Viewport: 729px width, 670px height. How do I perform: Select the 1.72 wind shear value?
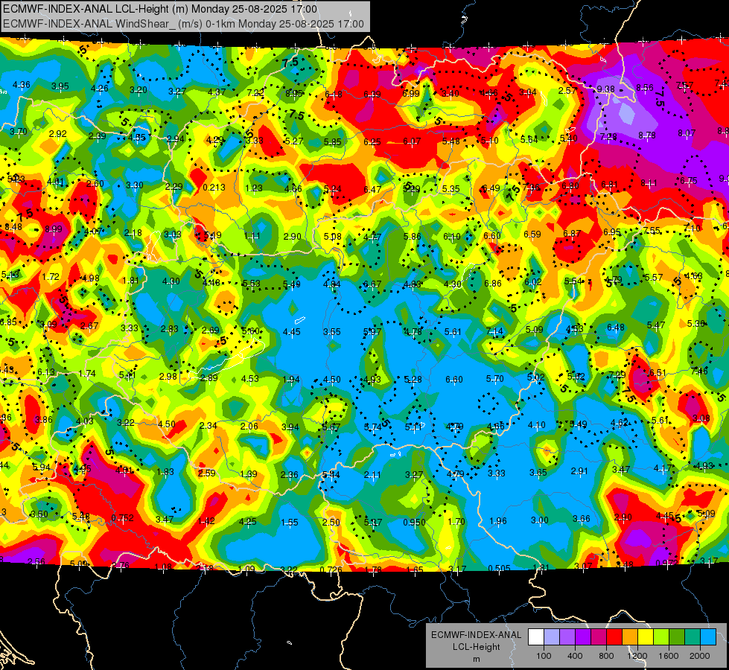click(x=50, y=277)
